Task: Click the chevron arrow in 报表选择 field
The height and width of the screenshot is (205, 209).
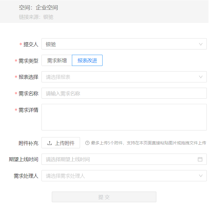Action: (x=201, y=77)
